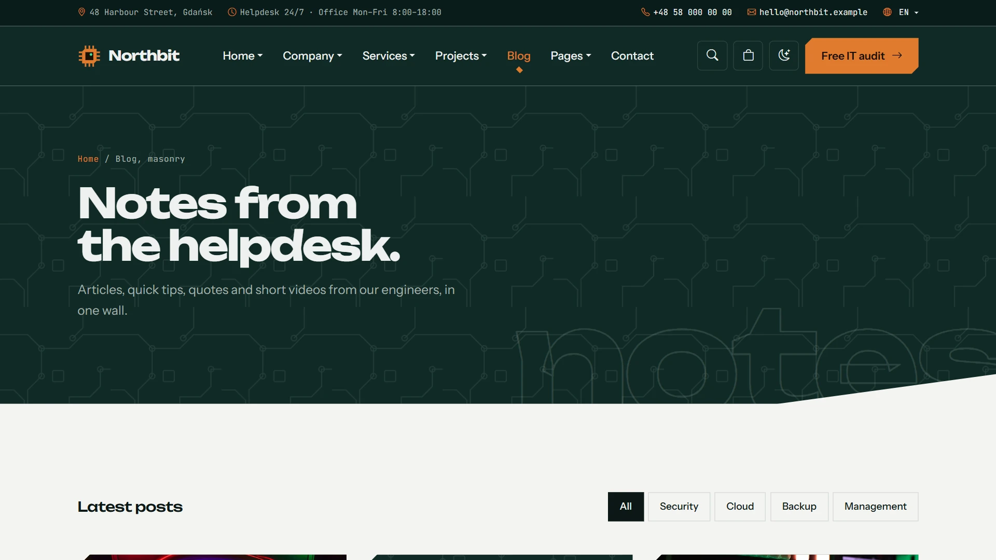Open the search icon in header
Screen dimensions: 996x560
tap(712, 55)
